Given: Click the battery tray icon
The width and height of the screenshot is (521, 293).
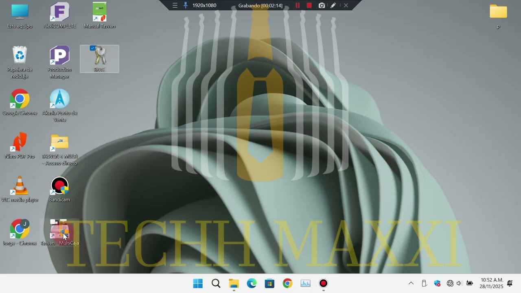Looking at the screenshot, I should (x=469, y=283).
